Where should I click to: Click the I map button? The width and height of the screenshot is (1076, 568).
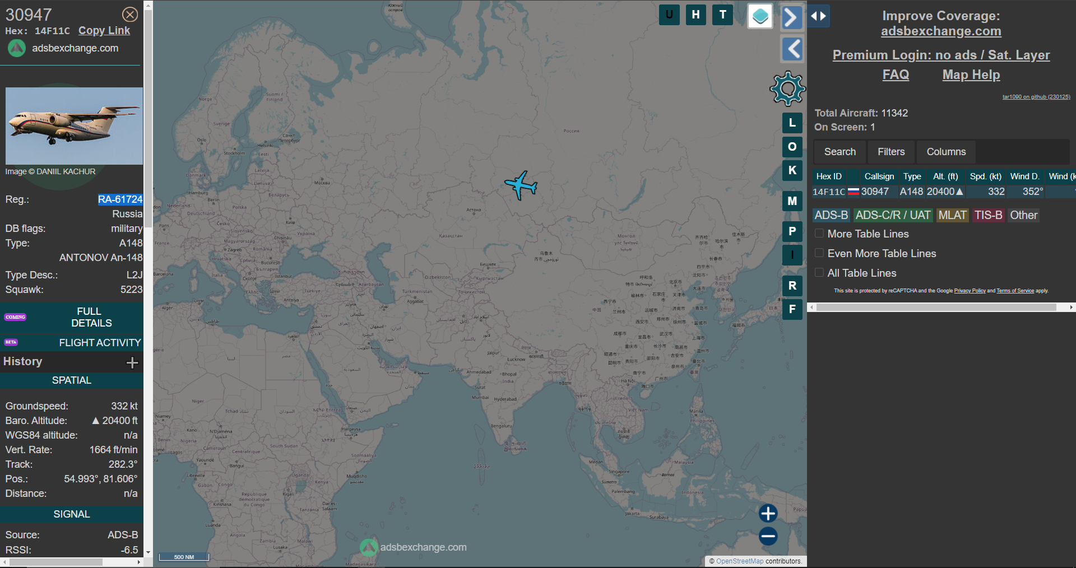[x=792, y=255]
